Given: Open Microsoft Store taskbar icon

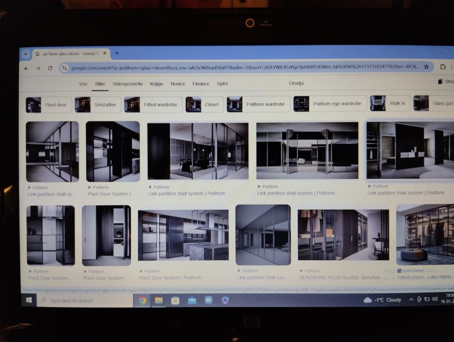Looking at the screenshot, I should coord(175,300).
